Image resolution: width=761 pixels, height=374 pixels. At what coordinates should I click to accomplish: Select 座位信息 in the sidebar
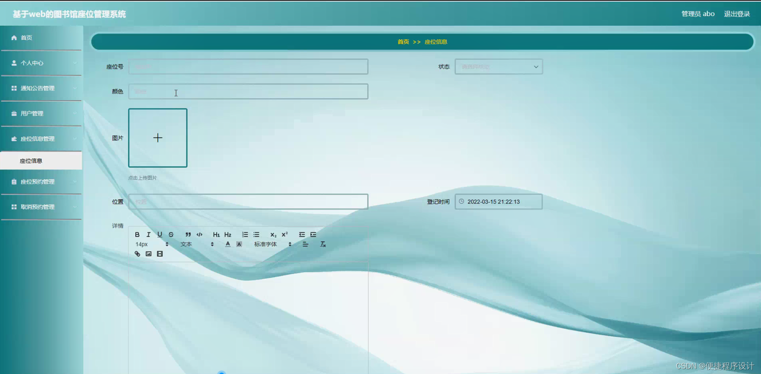(41, 160)
